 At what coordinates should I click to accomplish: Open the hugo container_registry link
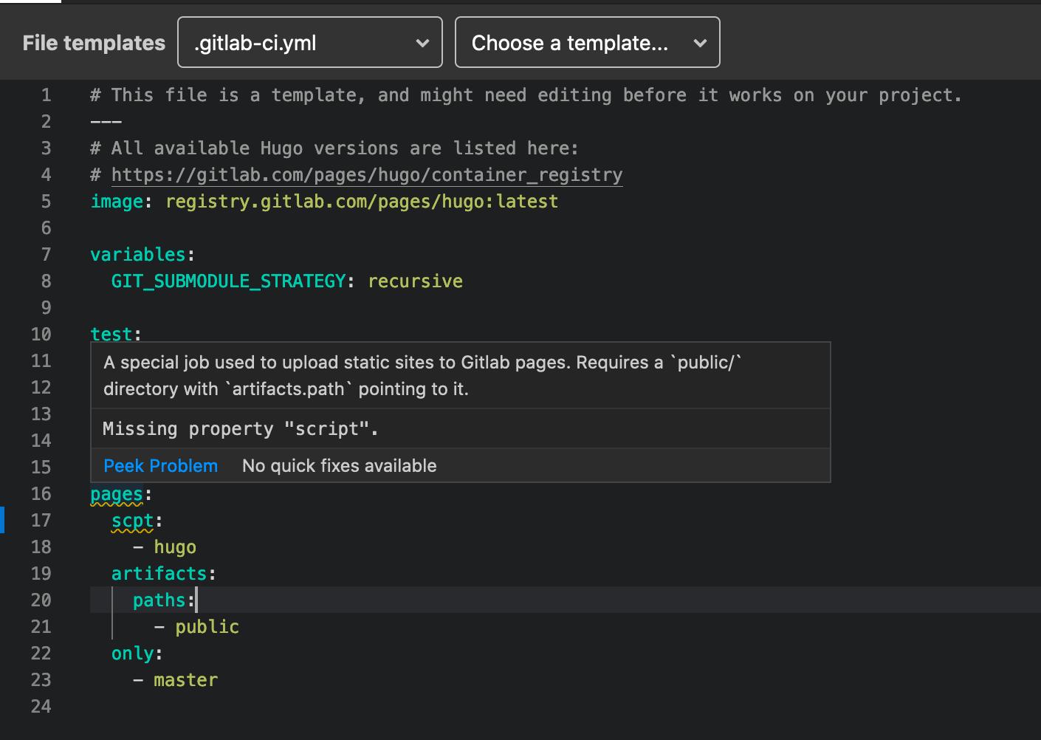click(x=367, y=174)
